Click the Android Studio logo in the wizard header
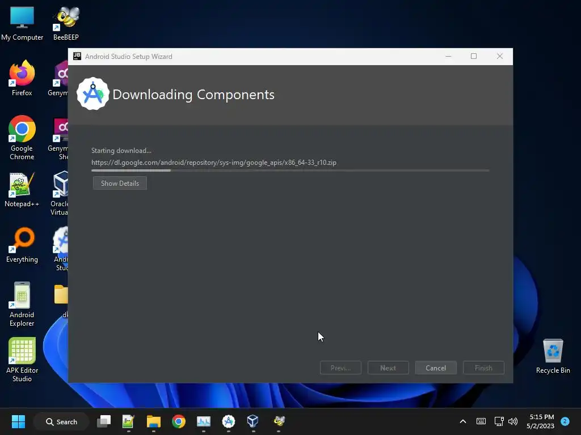The image size is (581, 435). [x=92, y=94]
